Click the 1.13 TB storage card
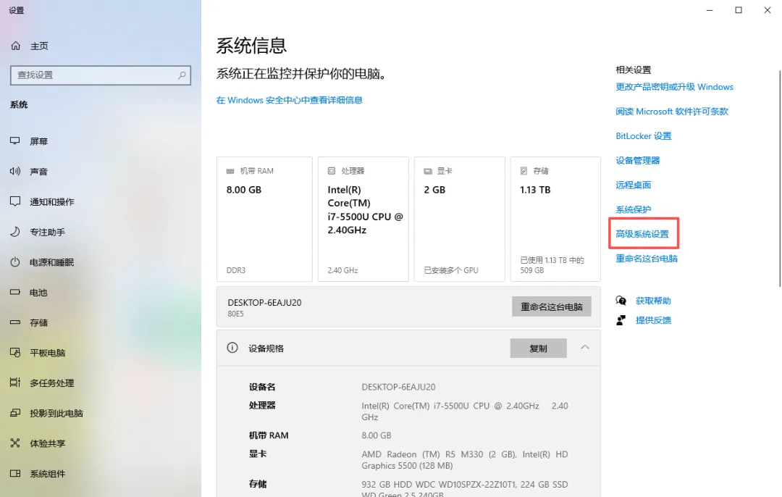Screen dimensions: 782x497 pos(555,219)
